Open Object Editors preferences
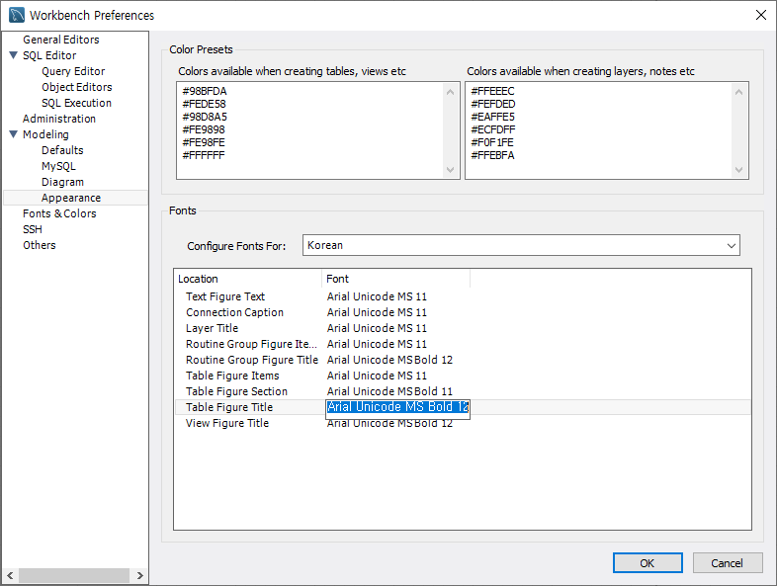The height and width of the screenshot is (586, 777). point(77,87)
